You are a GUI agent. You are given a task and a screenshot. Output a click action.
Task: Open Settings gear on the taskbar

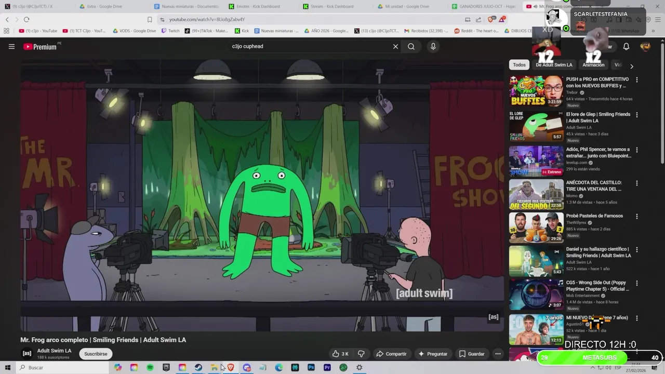point(359,367)
